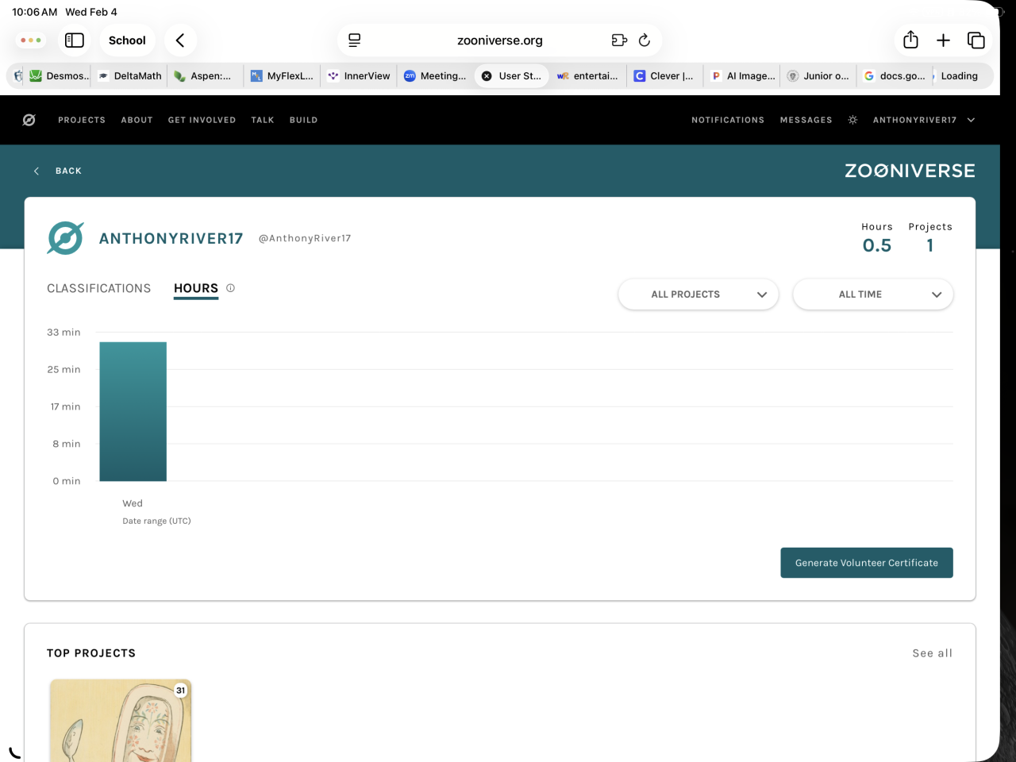The width and height of the screenshot is (1016, 762).
Task: Toggle the Safari sidebar icon
Action: 75,40
